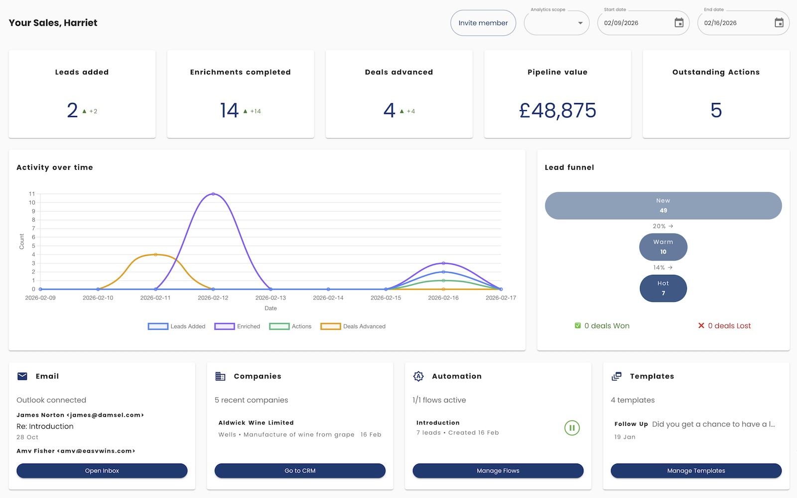Toggle Deals Advanced series in chart legend
This screenshot has height=498, width=797.
353,327
